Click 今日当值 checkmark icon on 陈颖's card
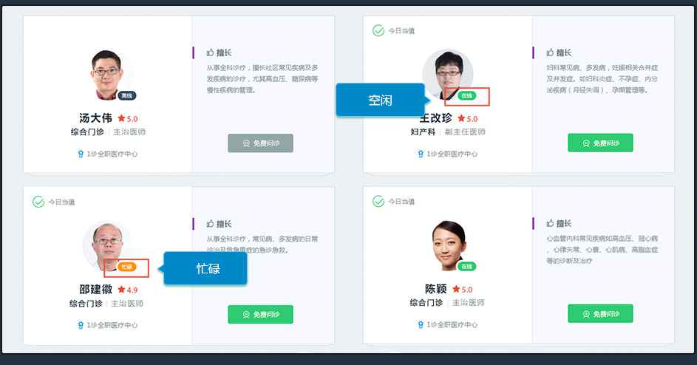The width and height of the screenshot is (697, 365). coord(378,202)
